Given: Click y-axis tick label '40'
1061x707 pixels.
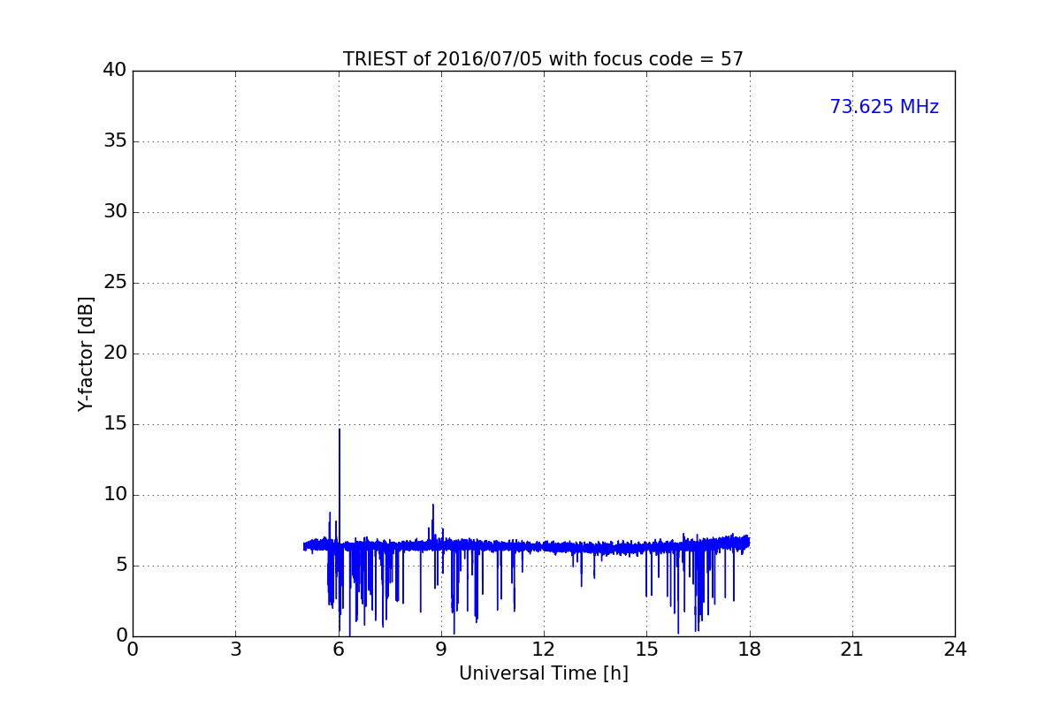Looking at the screenshot, I should click(x=115, y=70).
